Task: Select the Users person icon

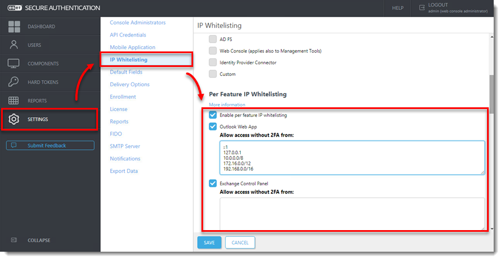Action: coord(14,45)
